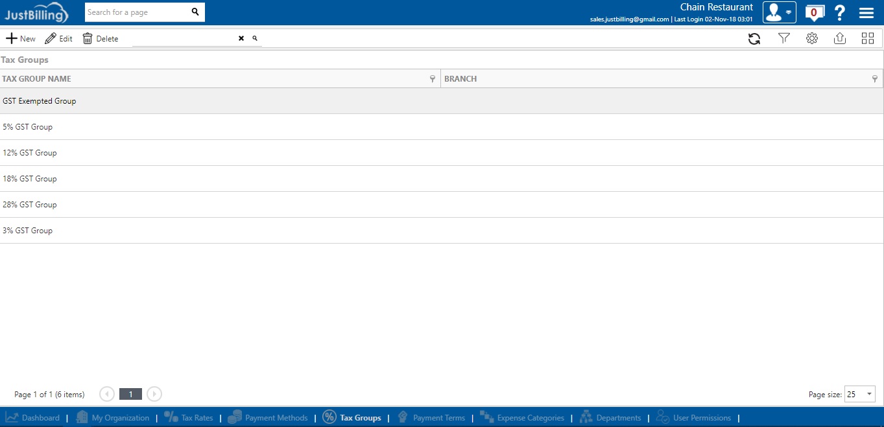Image resolution: width=884 pixels, height=427 pixels.
Task: Open the settings gear icon
Action: pyautogui.click(x=811, y=39)
